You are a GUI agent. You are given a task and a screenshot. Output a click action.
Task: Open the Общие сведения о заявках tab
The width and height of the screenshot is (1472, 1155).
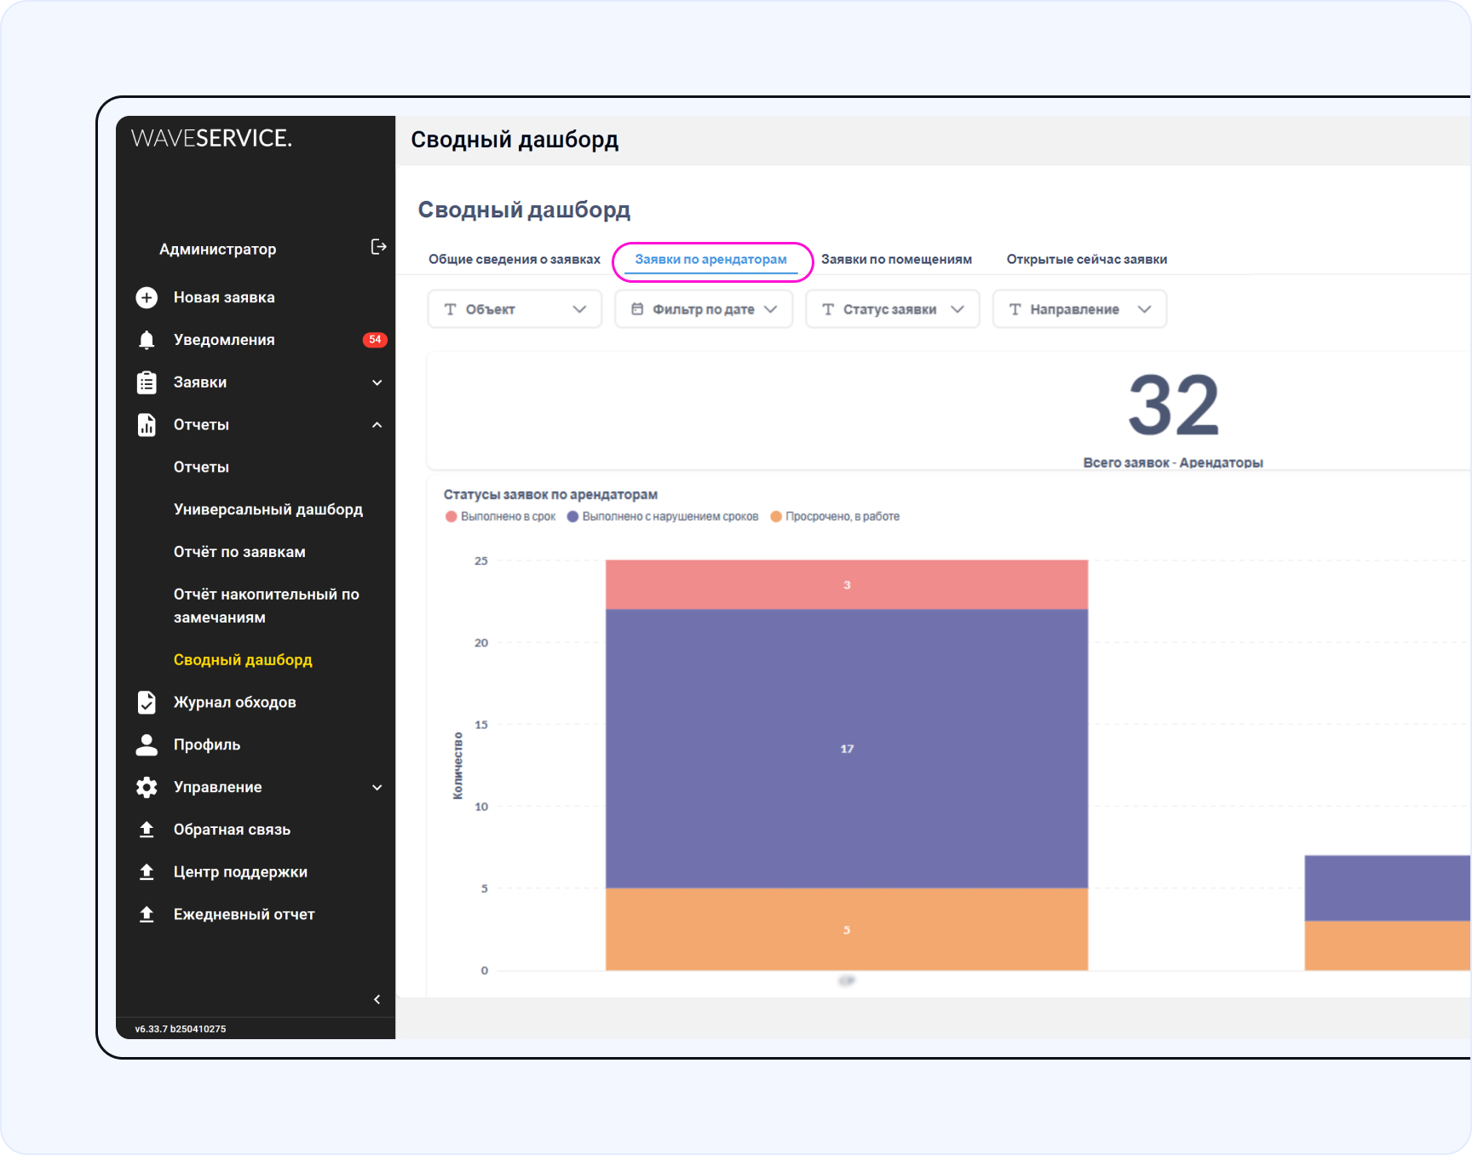click(x=514, y=260)
